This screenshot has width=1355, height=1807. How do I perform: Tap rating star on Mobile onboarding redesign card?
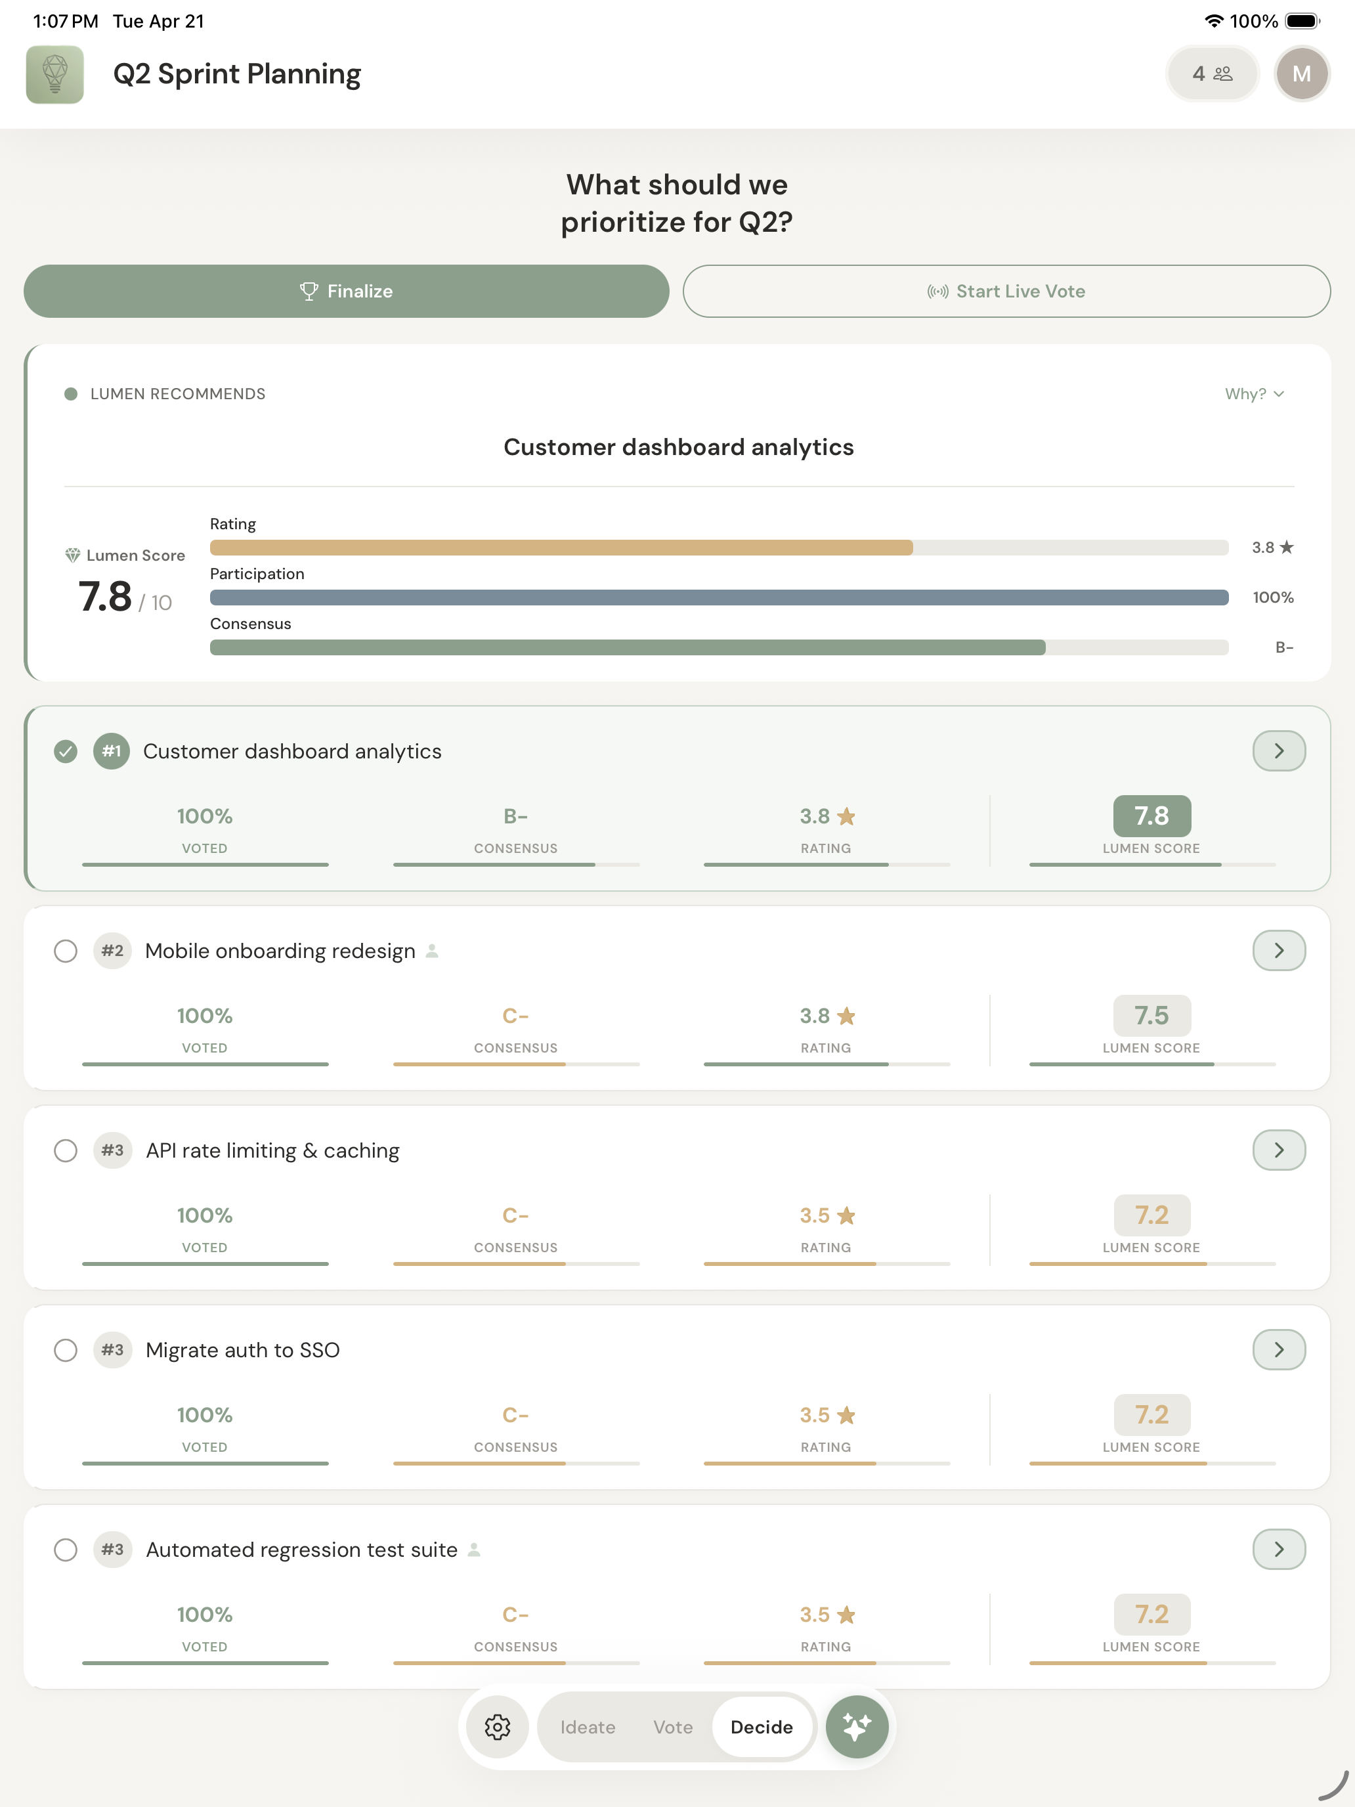(x=847, y=1015)
